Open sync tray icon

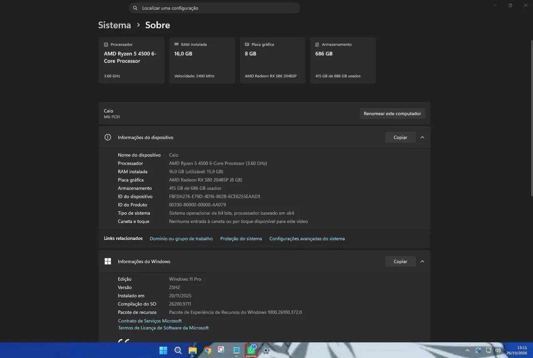[x=478, y=351]
